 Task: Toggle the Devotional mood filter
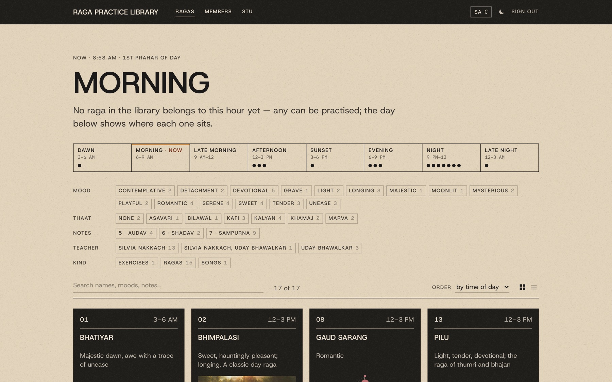(254, 191)
